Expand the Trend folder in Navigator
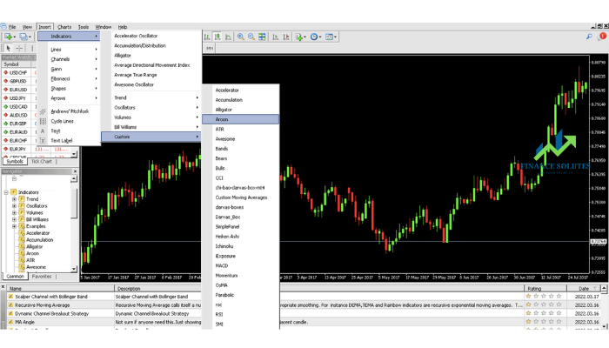609x348 pixels. [15, 199]
